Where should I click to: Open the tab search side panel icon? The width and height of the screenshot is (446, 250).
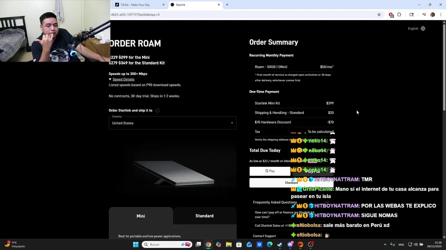click(x=412, y=15)
